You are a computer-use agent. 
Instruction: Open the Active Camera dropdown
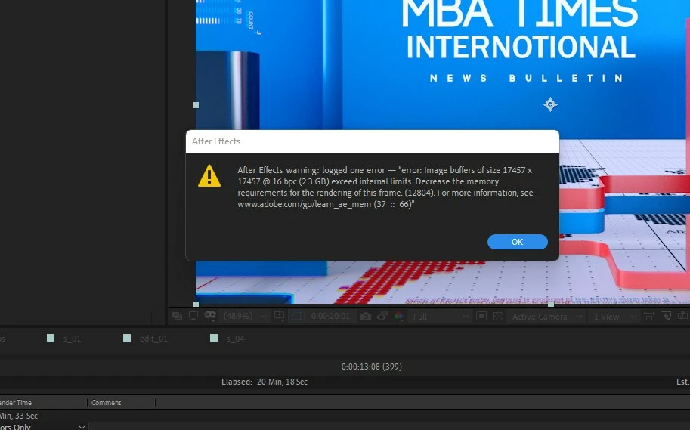click(x=547, y=316)
